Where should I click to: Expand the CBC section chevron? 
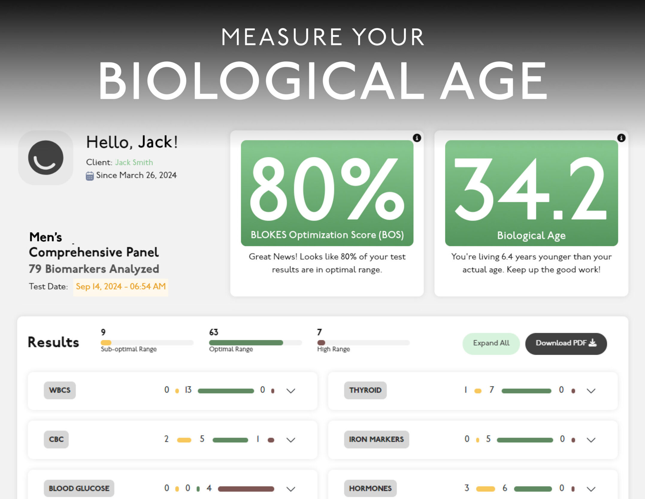click(291, 440)
